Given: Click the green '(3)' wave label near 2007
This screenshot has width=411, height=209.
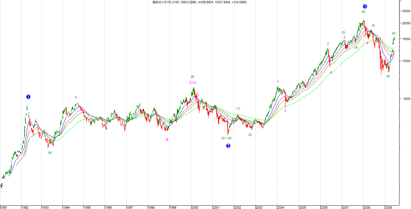Looking at the screenshot, I should click(343, 33).
